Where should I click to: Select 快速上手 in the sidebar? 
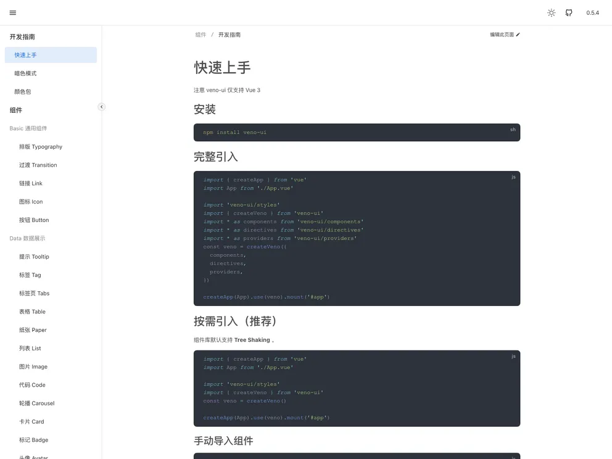tap(25, 55)
